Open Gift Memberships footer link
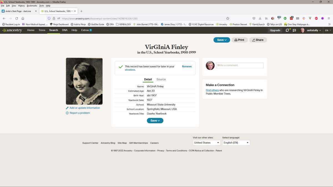Screen dimensions: 333x187 pyautogui.click(x=138, y=143)
